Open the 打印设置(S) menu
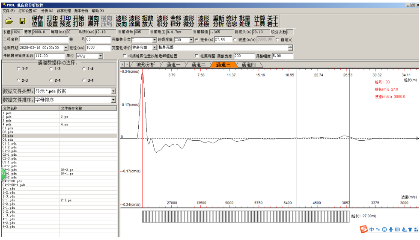The height and width of the screenshot is (240, 420). (28, 11)
